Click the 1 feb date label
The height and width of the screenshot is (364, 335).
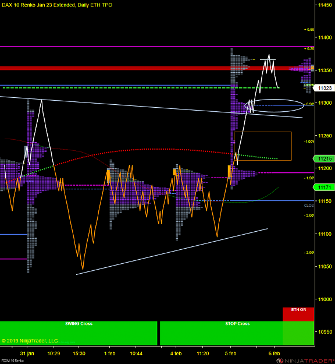coord(109,354)
